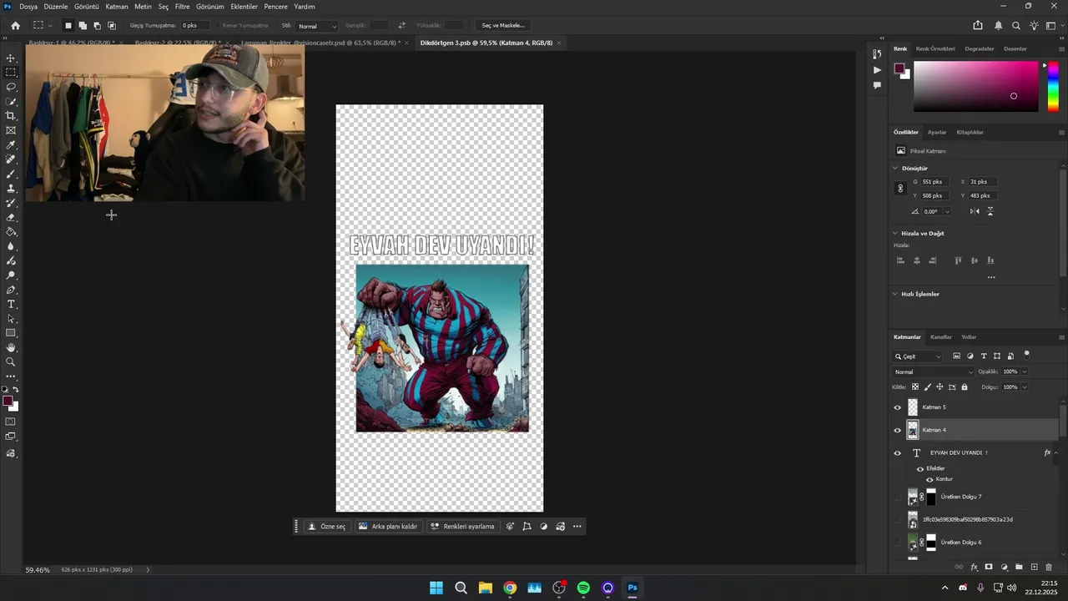Select the Zoom tool in toolbox
This screenshot has width=1068, height=601.
(11, 361)
